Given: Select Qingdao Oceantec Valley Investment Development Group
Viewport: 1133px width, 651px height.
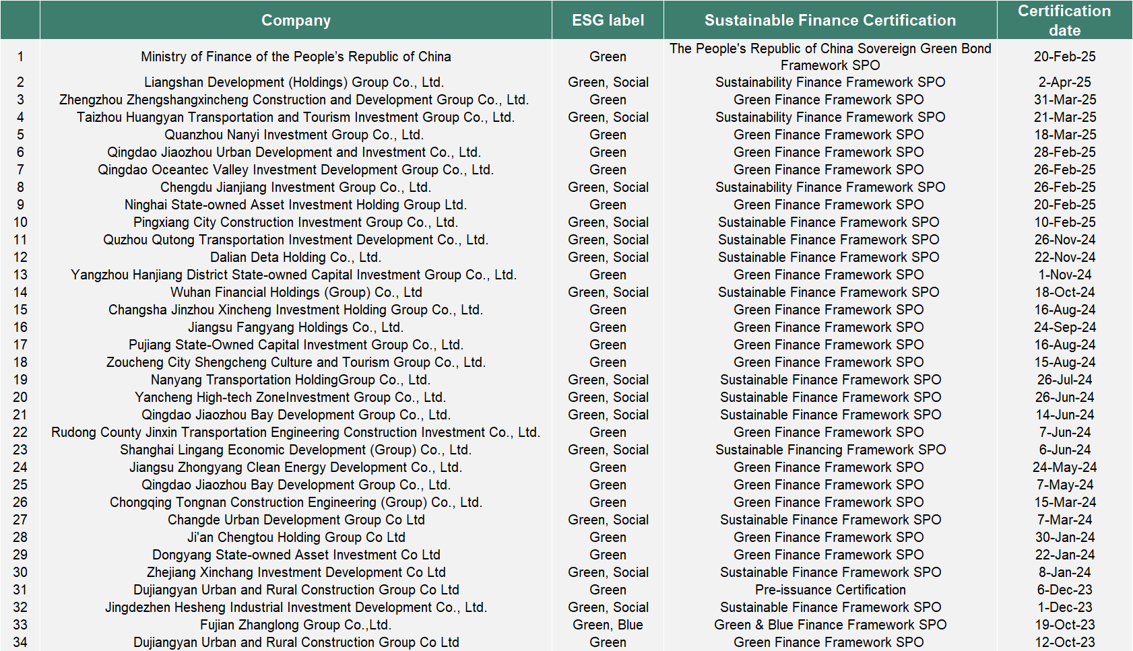Looking at the screenshot, I should (296, 170).
